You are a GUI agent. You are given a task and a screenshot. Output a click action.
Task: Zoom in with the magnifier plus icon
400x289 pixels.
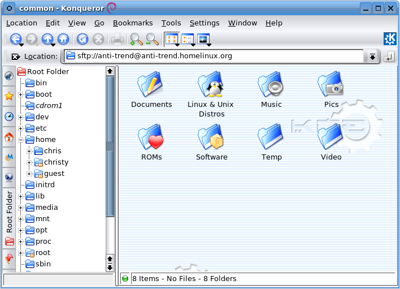[x=136, y=40]
